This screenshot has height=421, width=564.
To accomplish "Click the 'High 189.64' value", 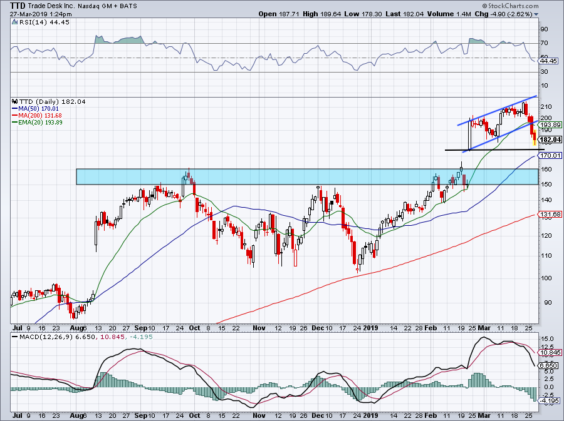I will 321,14.
